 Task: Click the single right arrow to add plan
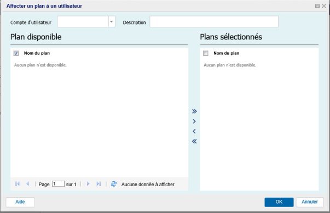tap(194, 121)
